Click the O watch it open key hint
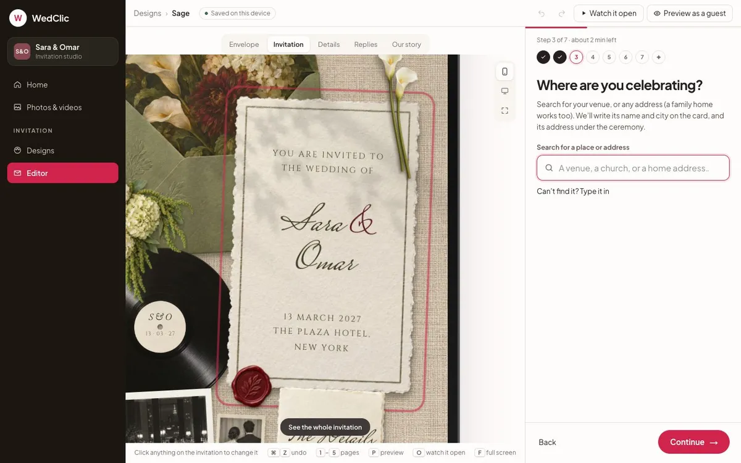Image resolution: width=741 pixels, height=463 pixels. (418, 453)
